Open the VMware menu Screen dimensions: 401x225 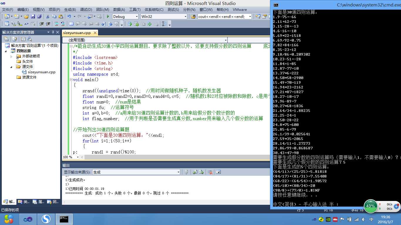[x=240, y=10]
